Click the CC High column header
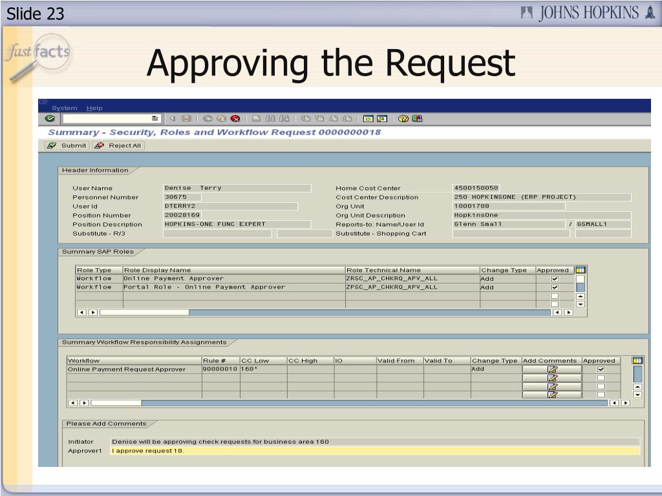Viewport: 662px width, 496px height. [310, 360]
